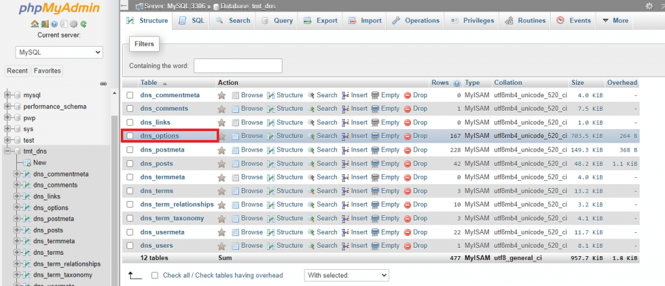Click Drop for dns_links row

[416, 123]
